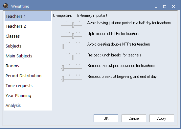Click Apply to save weighting

click(162, 118)
